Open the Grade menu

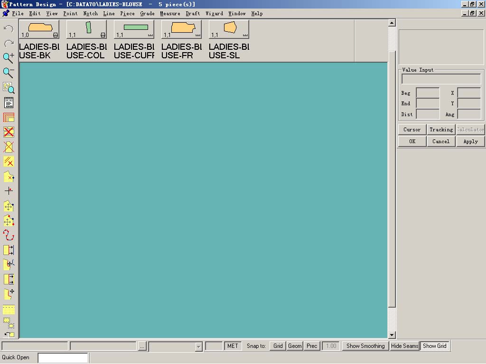tap(147, 13)
